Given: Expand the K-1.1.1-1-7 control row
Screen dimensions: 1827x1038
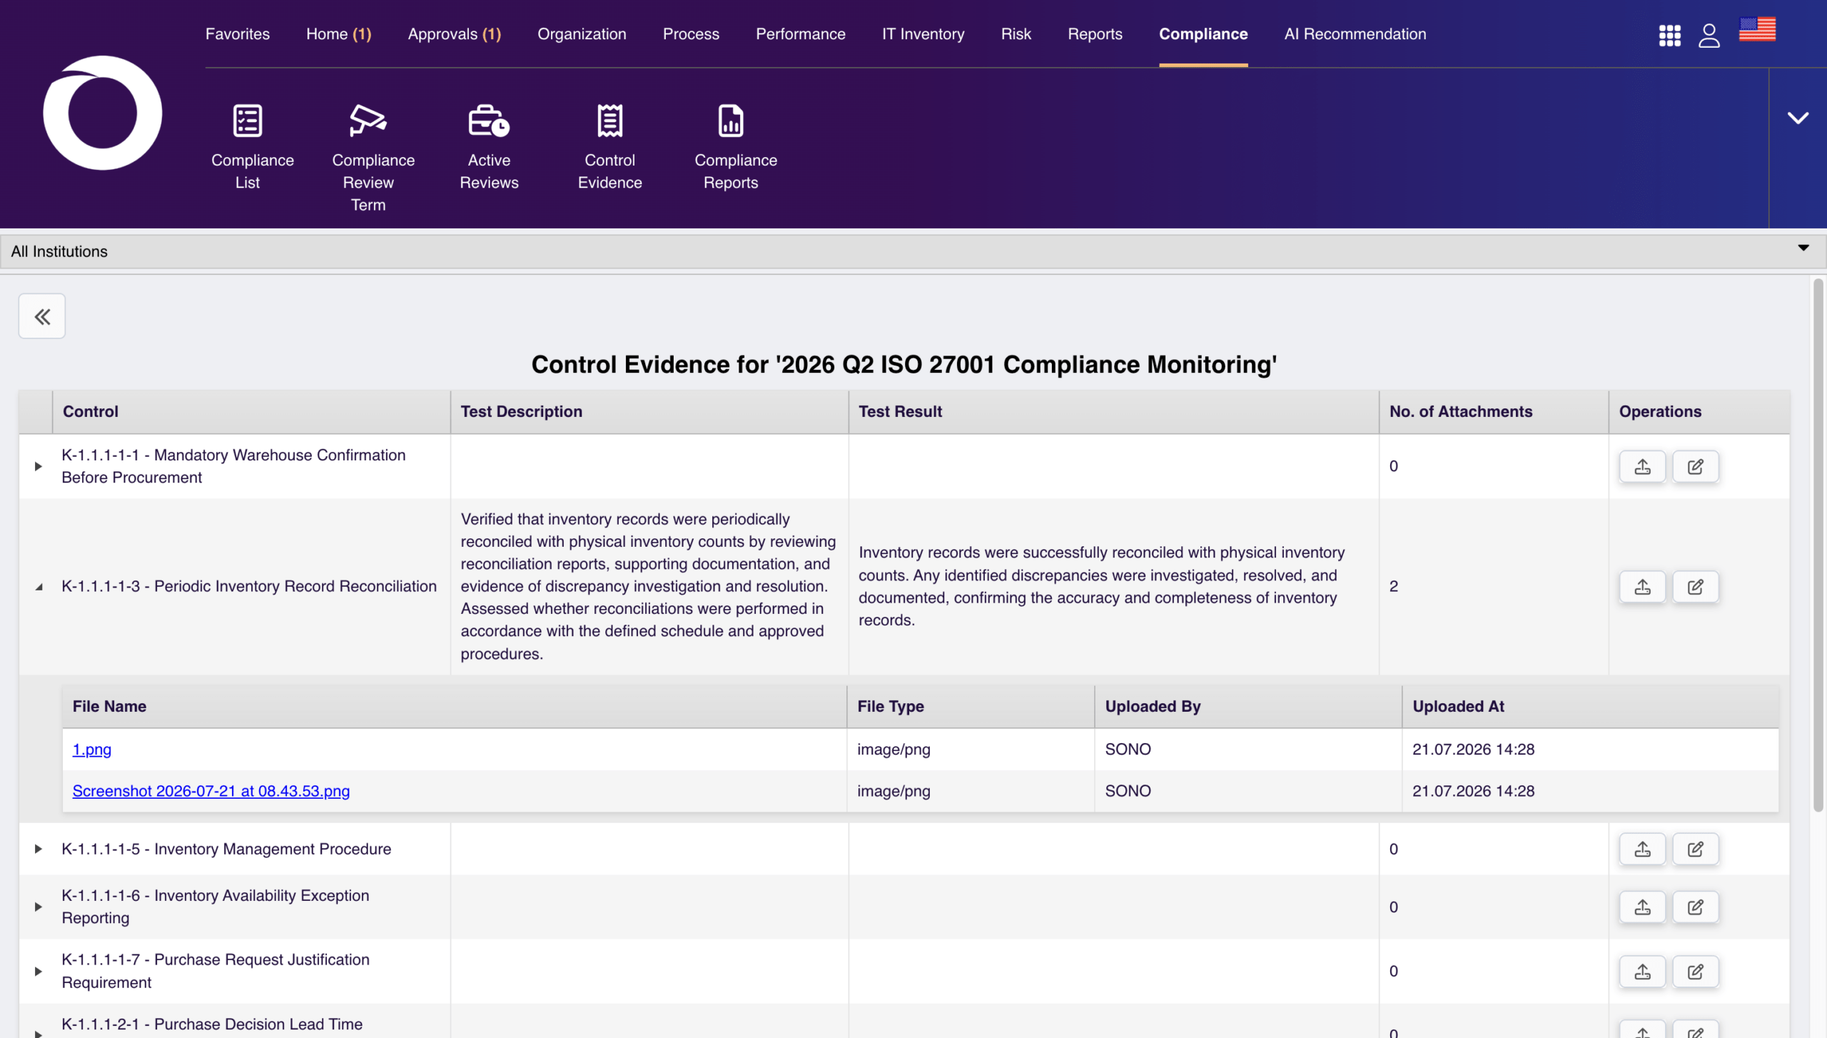Looking at the screenshot, I should (x=39, y=971).
